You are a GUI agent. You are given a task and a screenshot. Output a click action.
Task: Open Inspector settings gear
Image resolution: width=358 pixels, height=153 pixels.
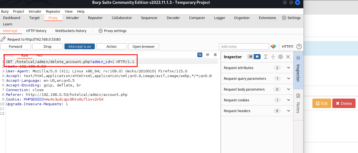(x=280, y=57)
